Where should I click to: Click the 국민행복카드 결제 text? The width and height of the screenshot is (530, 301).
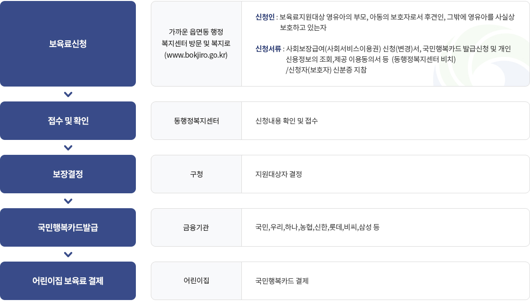282,281
